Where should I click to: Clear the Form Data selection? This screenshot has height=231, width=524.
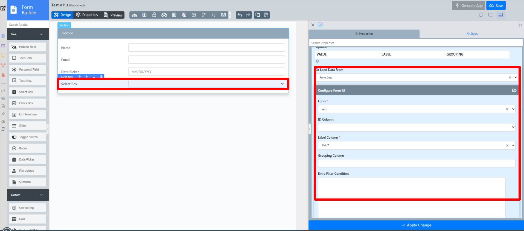[x=510, y=77]
